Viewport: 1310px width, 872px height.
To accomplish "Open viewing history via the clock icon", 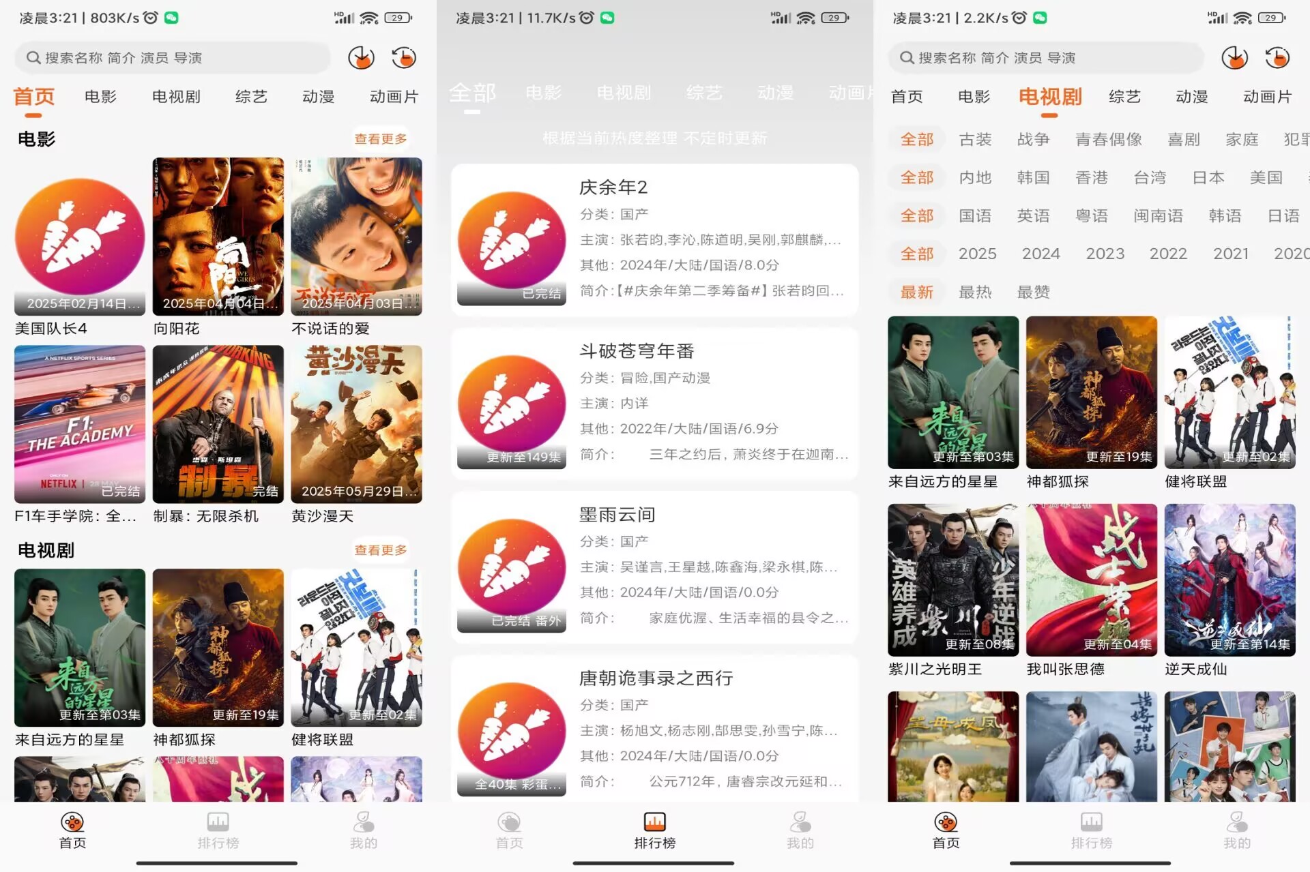I will click(x=404, y=58).
